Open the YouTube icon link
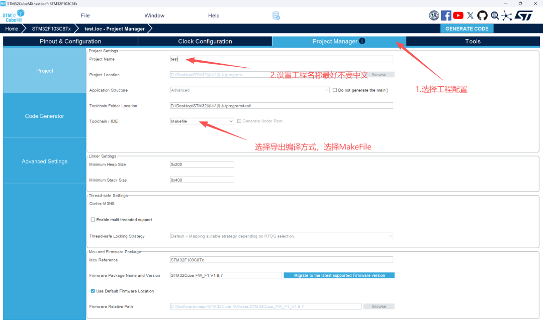 pos(458,16)
